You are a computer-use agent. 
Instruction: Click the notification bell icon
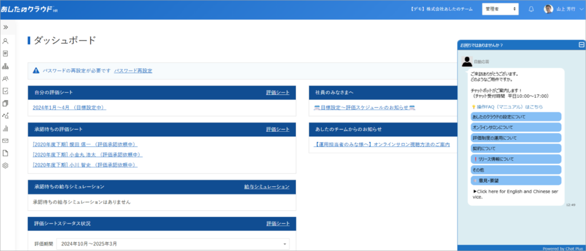(531, 9)
